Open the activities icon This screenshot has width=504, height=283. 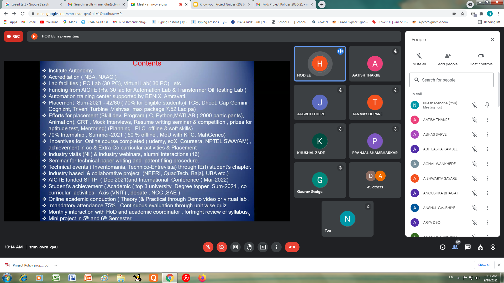tap(480, 247)
